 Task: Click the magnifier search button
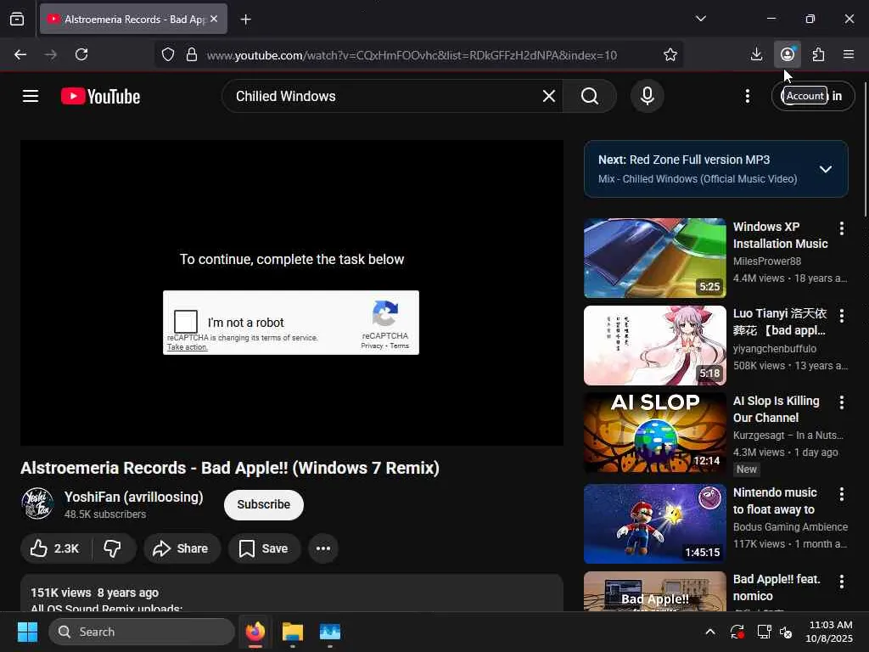(x=589, y=96)
